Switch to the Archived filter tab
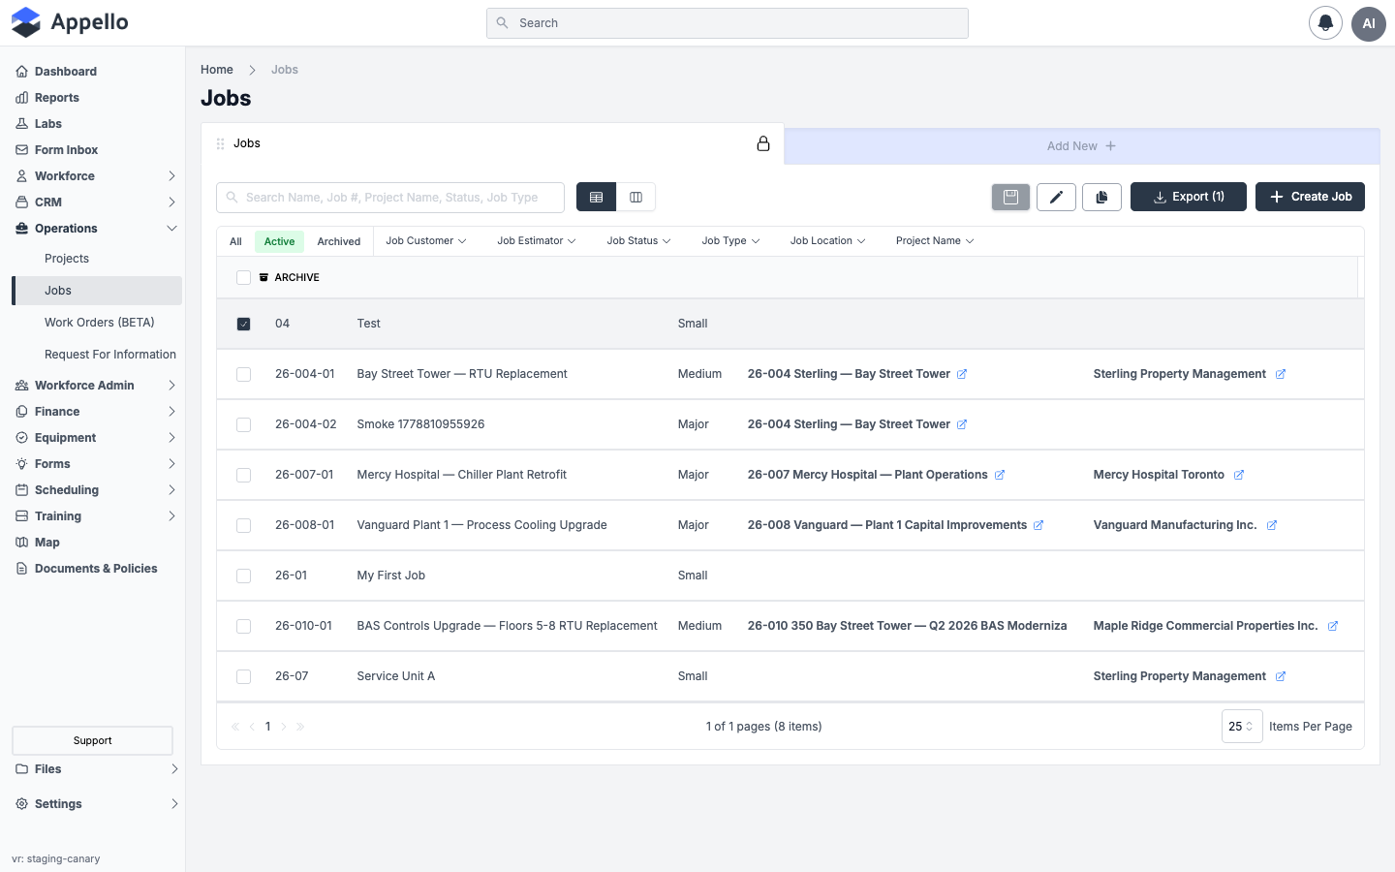 pos(339,241)
